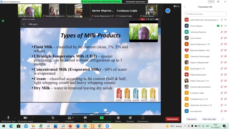Open weather widget showing 14°C Sunny
The height and width of the screenshot is (129, 229).
coord(174,126)
